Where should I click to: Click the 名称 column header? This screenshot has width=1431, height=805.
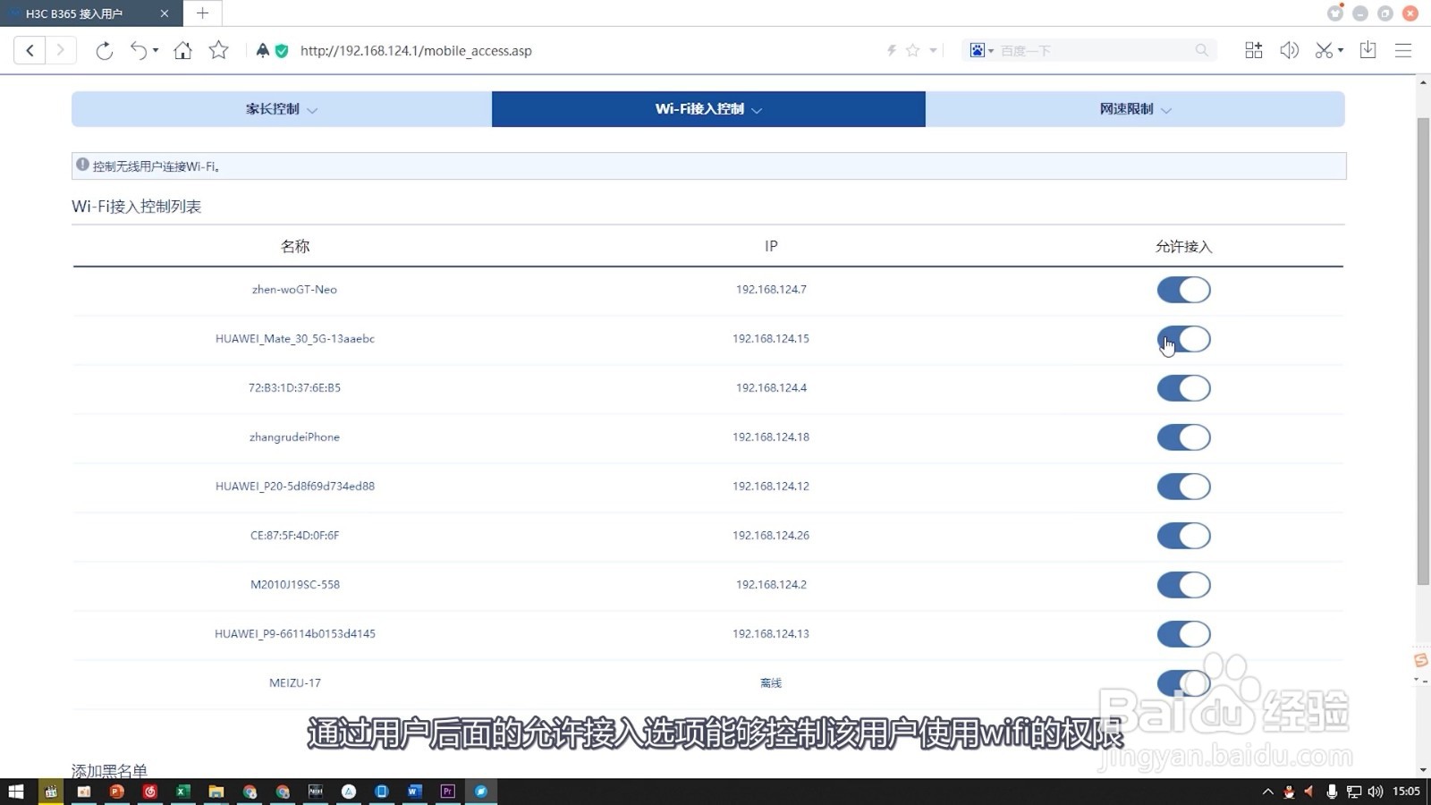coord(295,246)
